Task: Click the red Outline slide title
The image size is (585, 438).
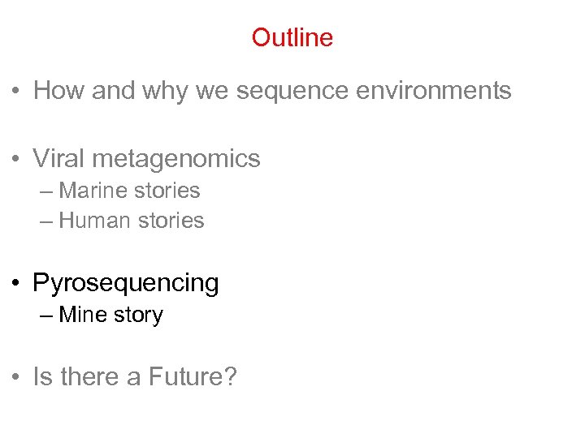Action: tap(292, 37)
